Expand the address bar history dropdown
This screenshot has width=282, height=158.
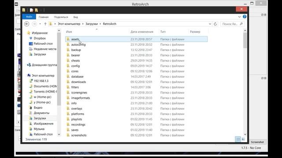tap(210, 24)
